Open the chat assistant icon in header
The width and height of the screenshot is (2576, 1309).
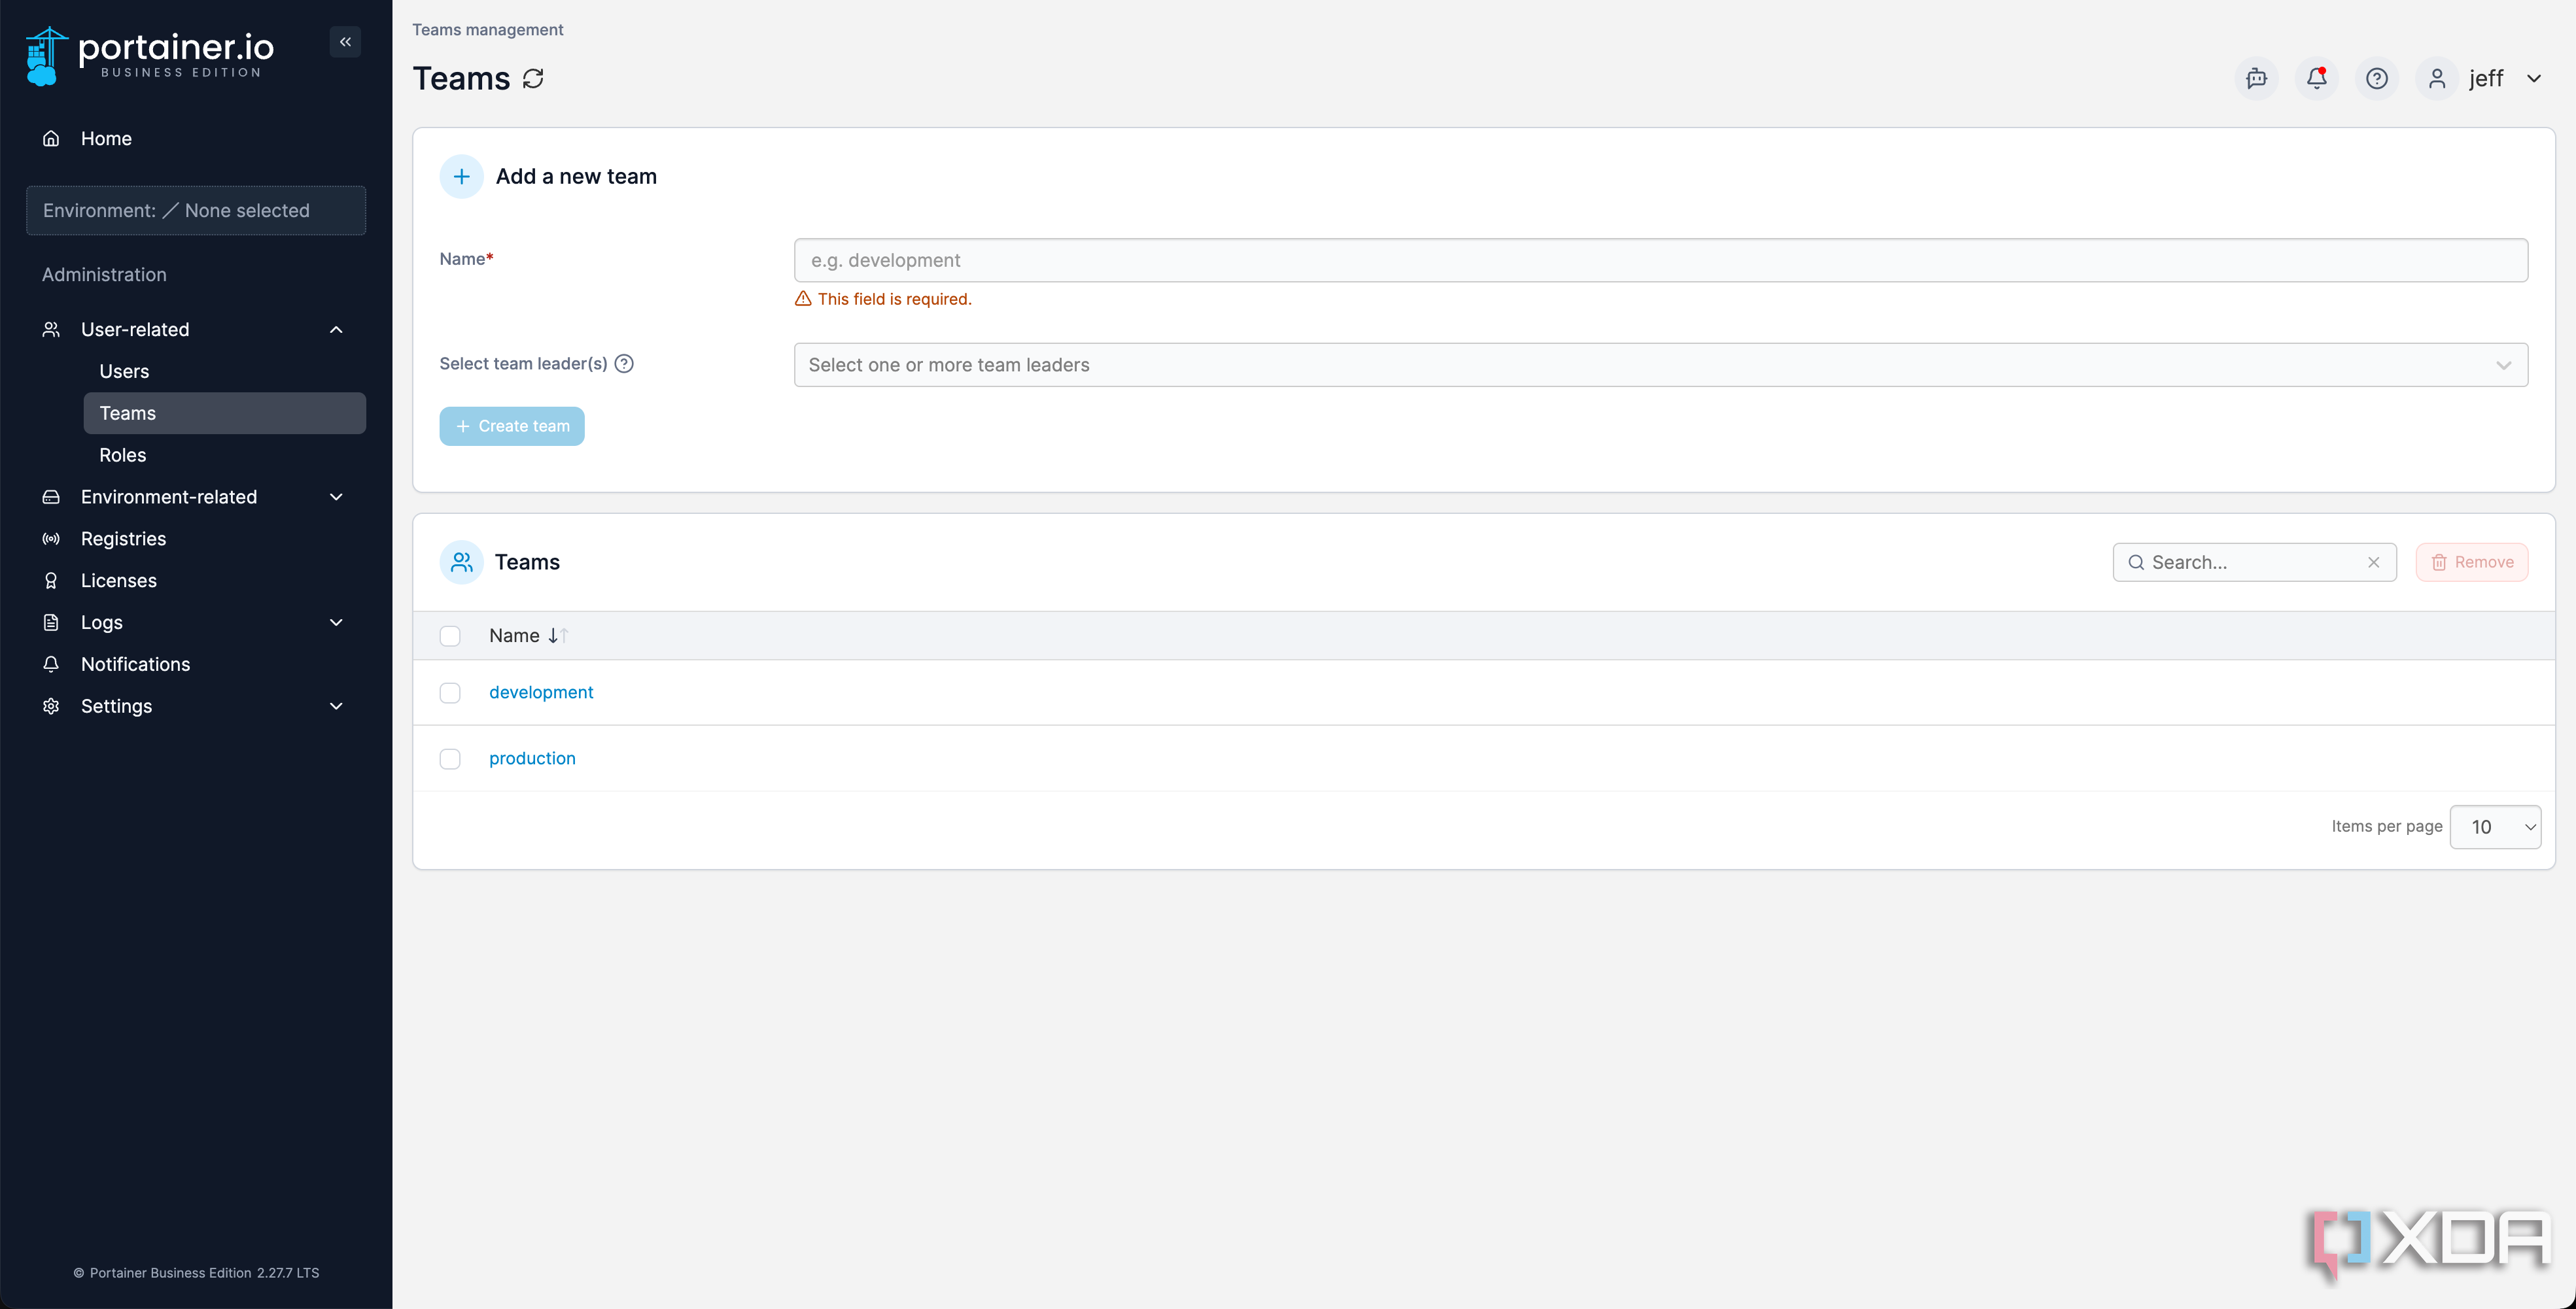click(x=2256, y=78)
